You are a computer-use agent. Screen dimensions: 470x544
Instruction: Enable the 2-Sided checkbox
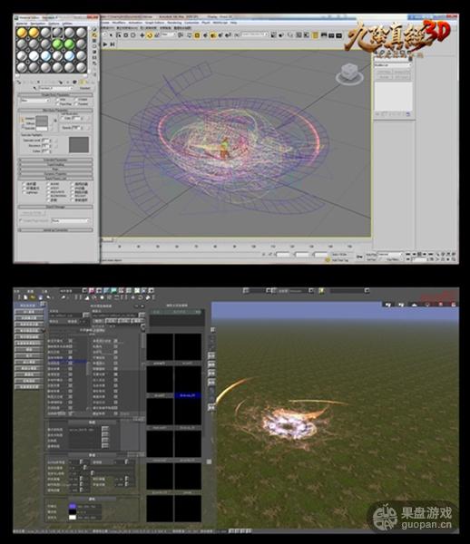pos(75,99)
